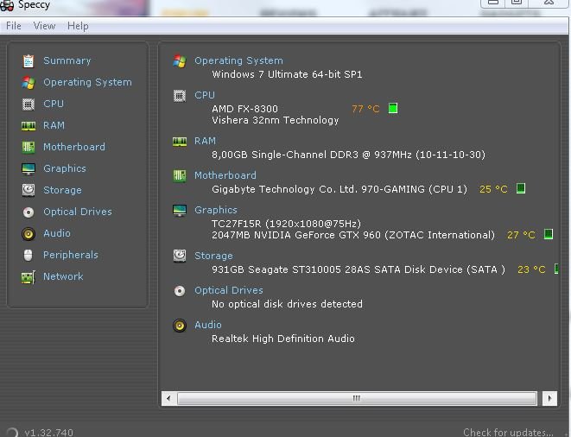Click the RAM icon in summary pane
Viewport: 571px width, 437px height.
(x=180, y=142)
